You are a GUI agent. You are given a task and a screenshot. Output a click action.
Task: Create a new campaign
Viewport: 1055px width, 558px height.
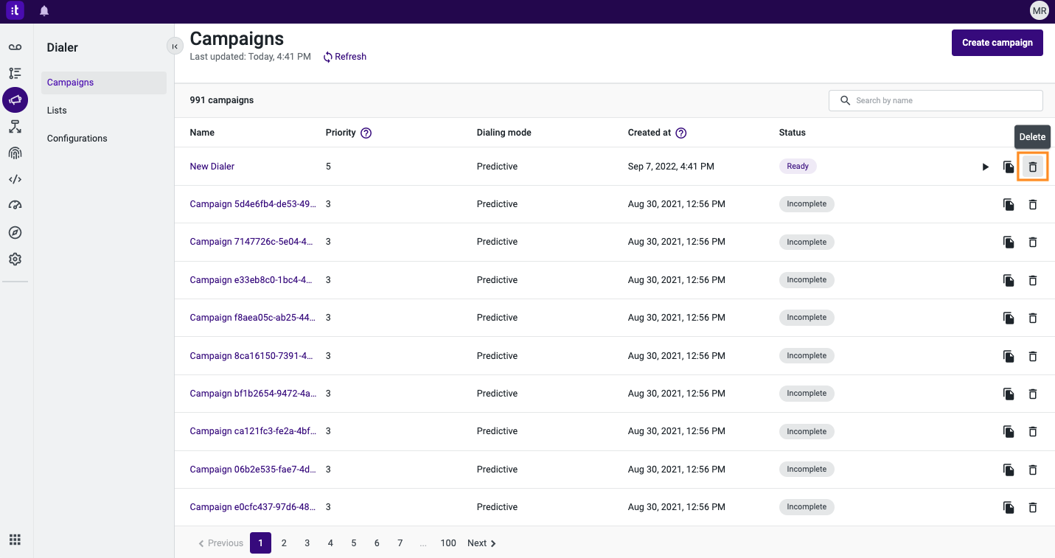point(997,42)
